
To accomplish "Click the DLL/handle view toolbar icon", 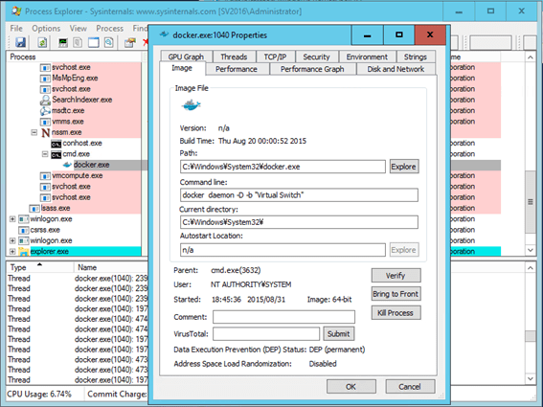I will 109,42.
